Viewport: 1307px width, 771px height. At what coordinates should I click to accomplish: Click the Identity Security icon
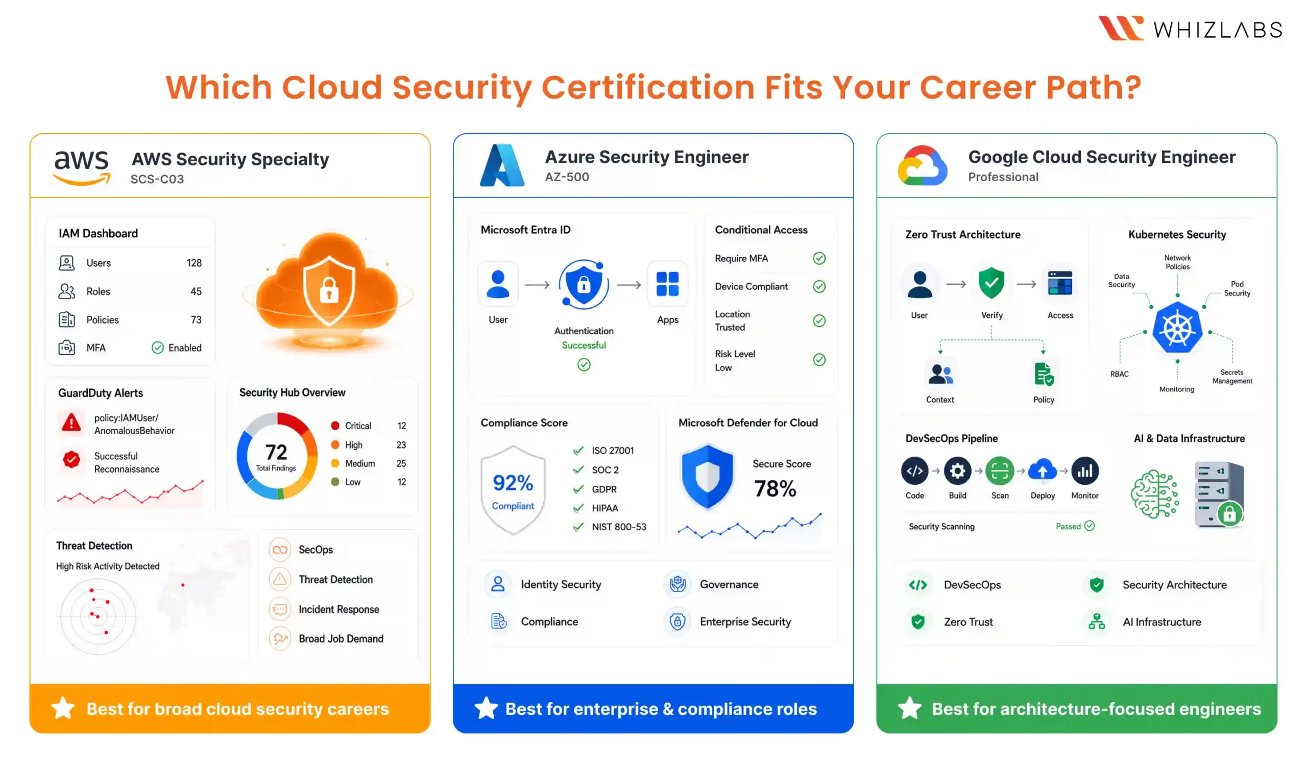(x=498, y=584)
